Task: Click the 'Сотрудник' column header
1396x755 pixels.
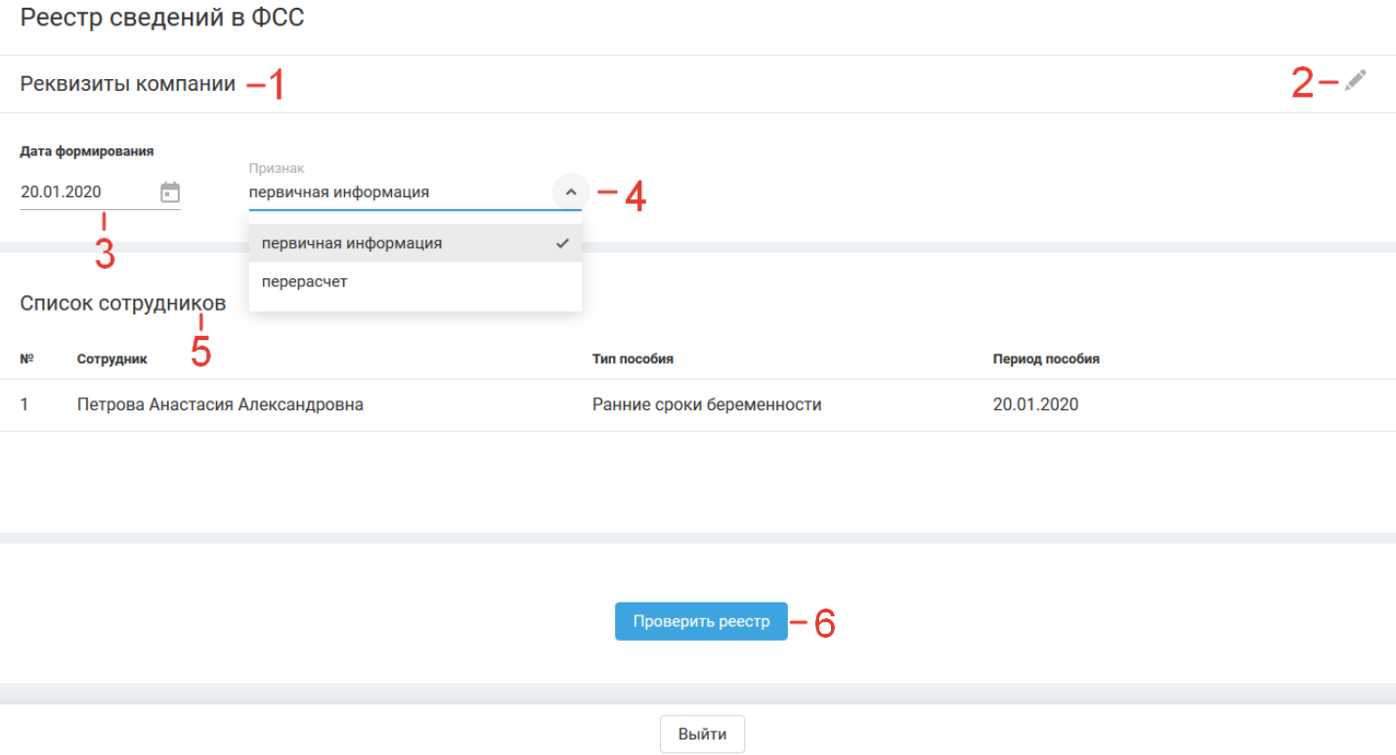Action: pos(112,359)
